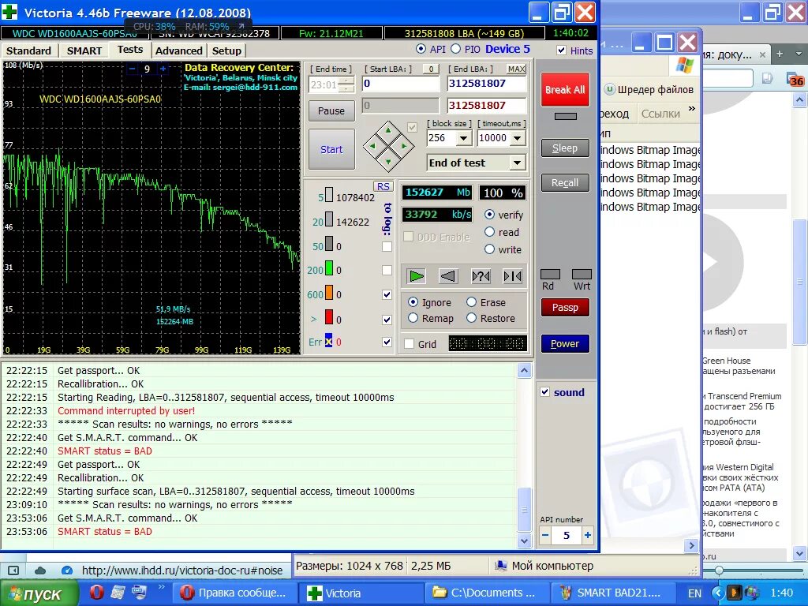
Task: Click the calculator icon in quick launch
Action: (118, 592)
